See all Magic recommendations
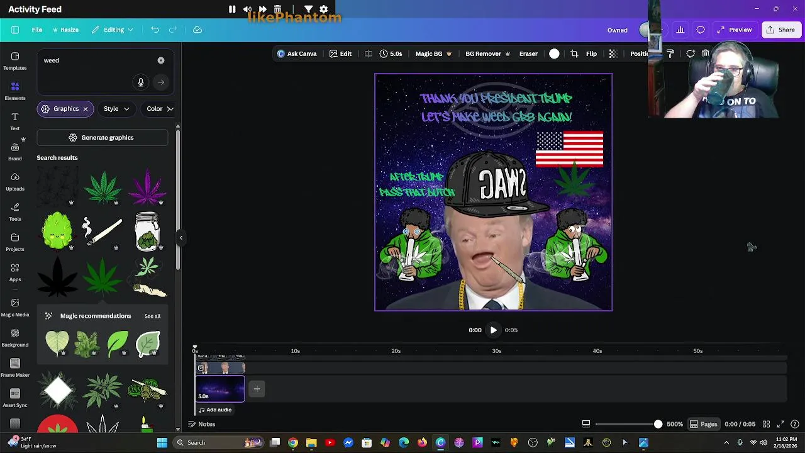 coord(152,316)
